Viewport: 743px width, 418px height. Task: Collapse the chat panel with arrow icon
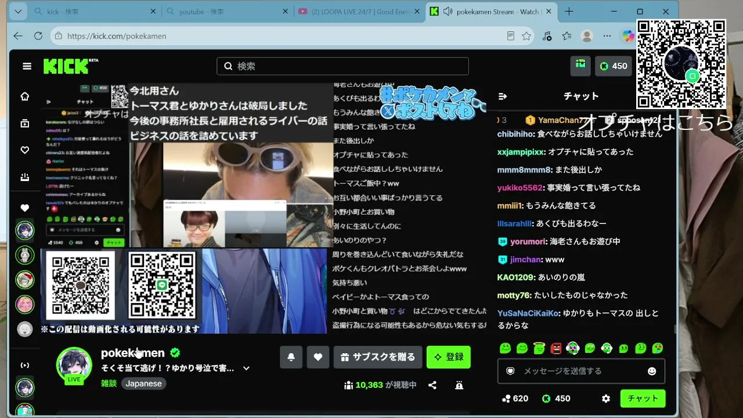click(503, 96)
